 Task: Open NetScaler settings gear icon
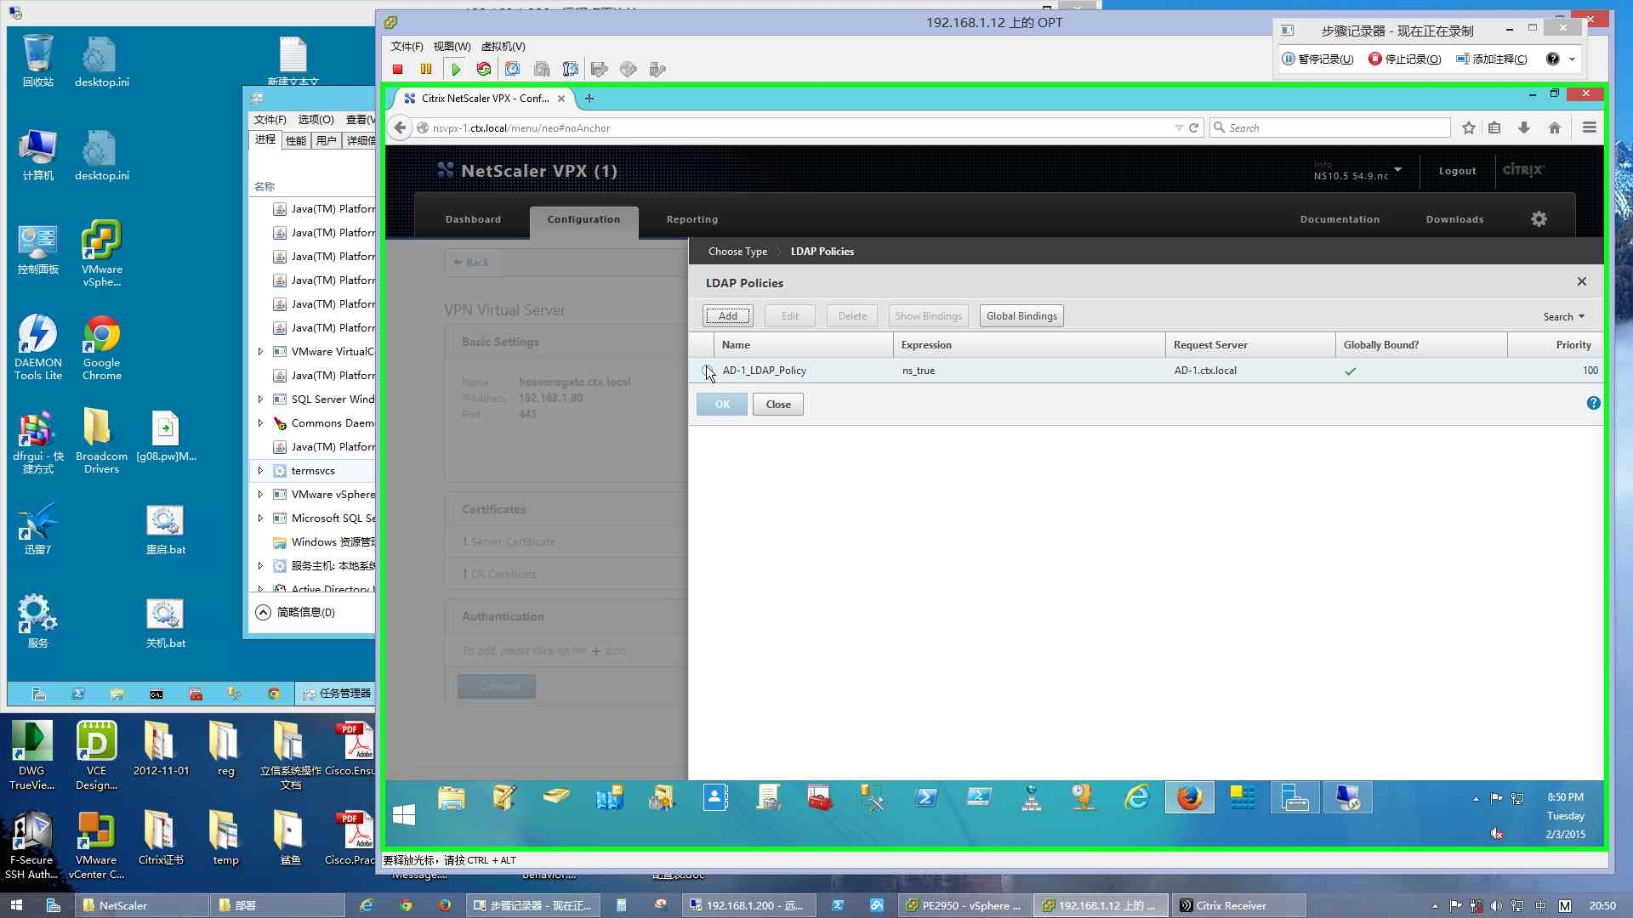pos(1539,219)
